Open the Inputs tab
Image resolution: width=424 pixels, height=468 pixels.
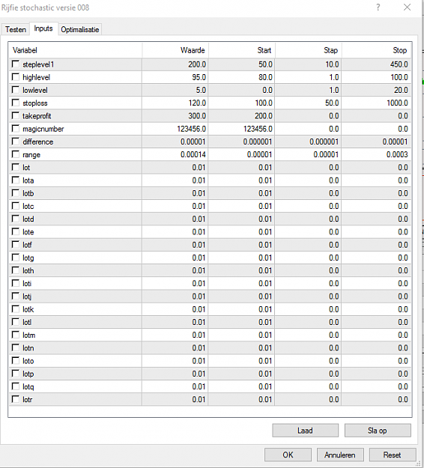pos(43,28)
